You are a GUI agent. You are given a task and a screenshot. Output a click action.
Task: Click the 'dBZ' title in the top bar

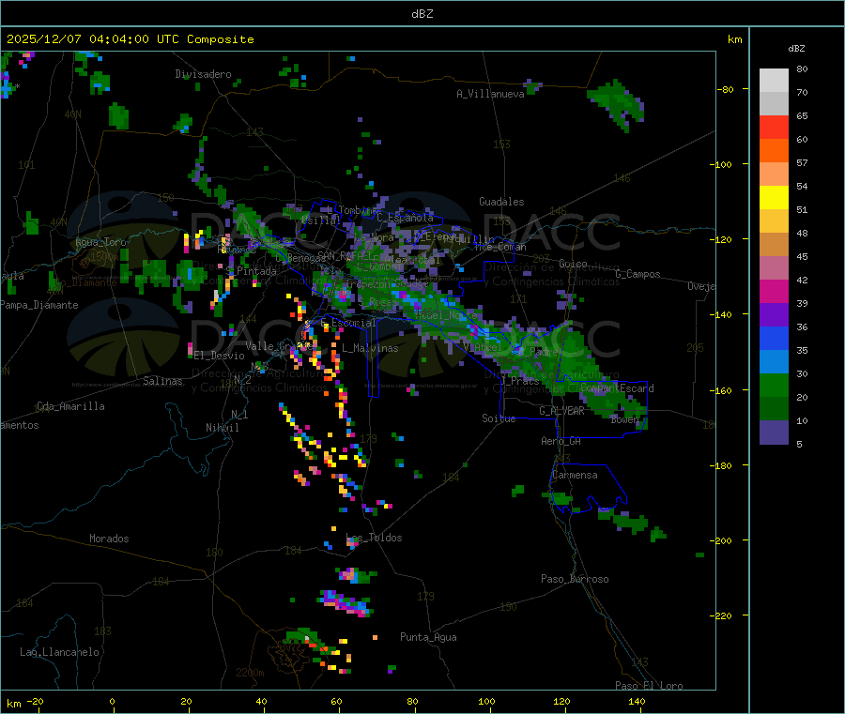coord(422,14)
